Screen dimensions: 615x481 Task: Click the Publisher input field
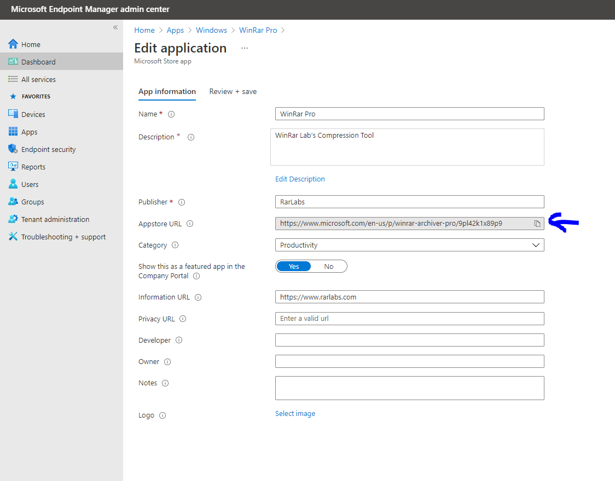click(x=409, y=202)
